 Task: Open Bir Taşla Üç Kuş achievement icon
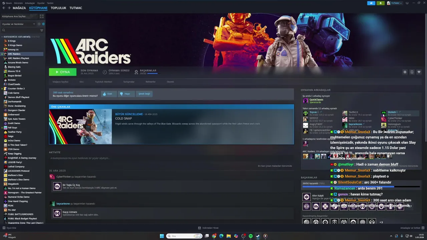click(x=57, y=186)
